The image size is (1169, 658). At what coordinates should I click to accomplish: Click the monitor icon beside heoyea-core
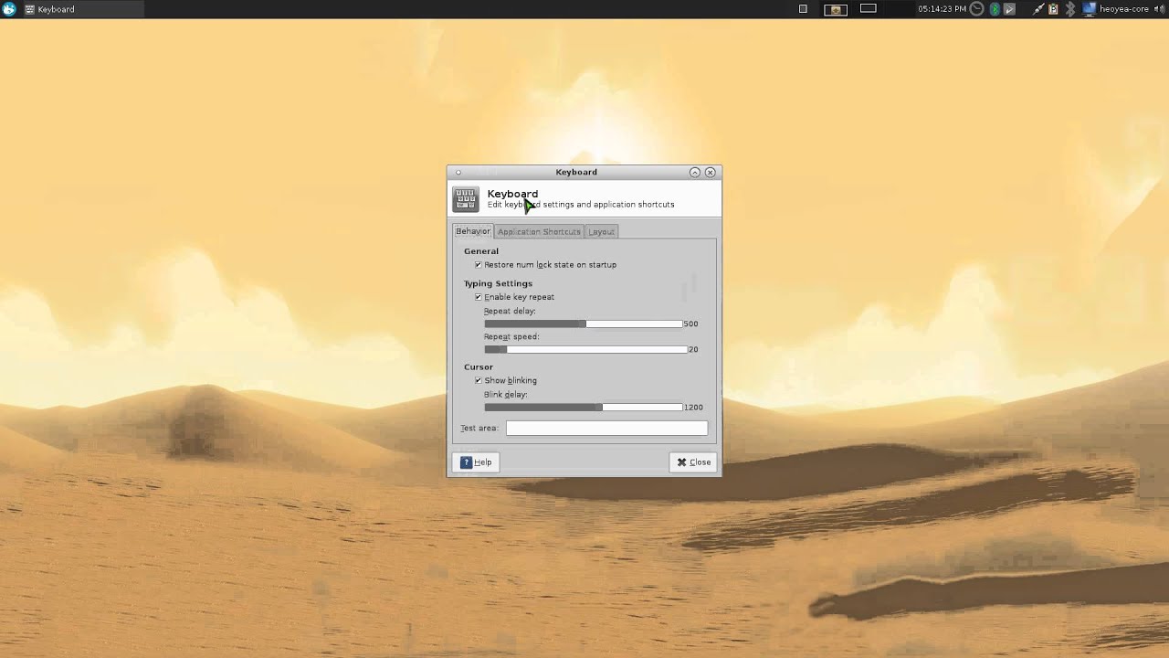[1089, 9]
